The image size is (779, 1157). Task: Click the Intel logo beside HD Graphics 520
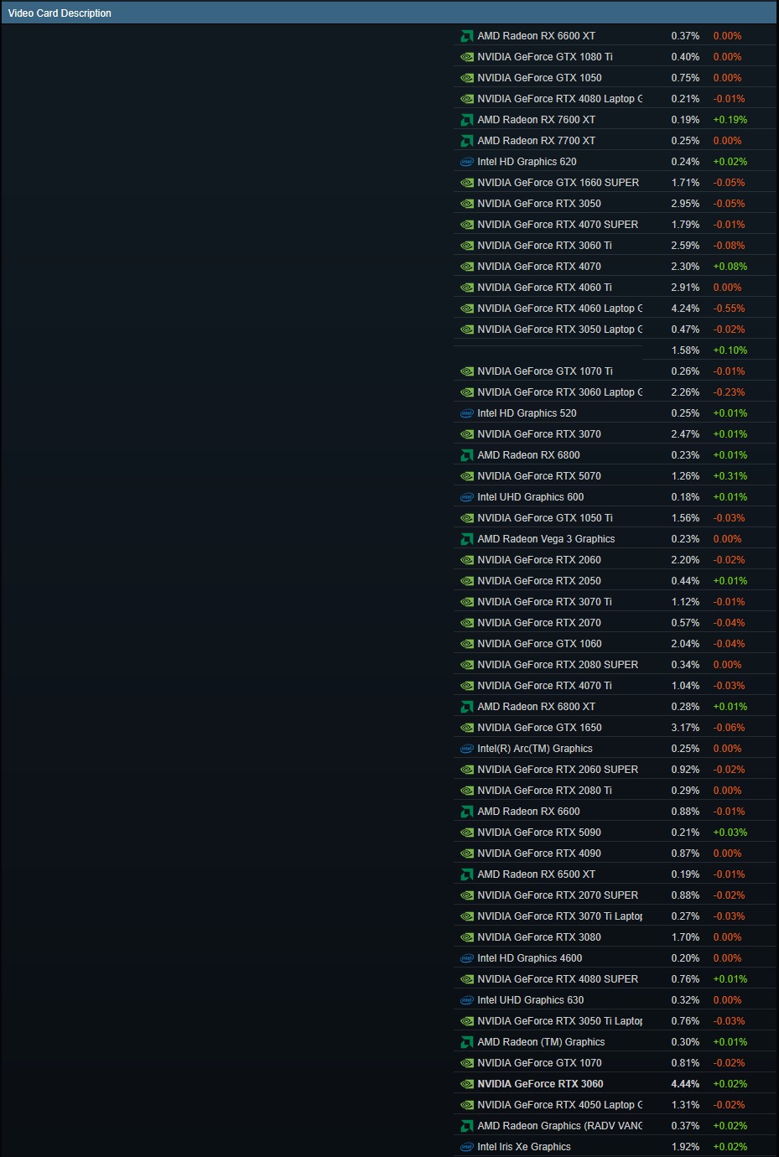click(467, 413)
